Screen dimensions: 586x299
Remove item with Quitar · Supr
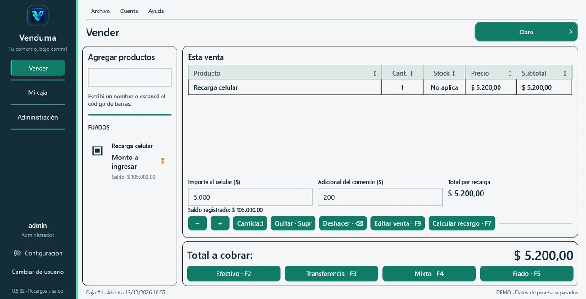point(293,223)
